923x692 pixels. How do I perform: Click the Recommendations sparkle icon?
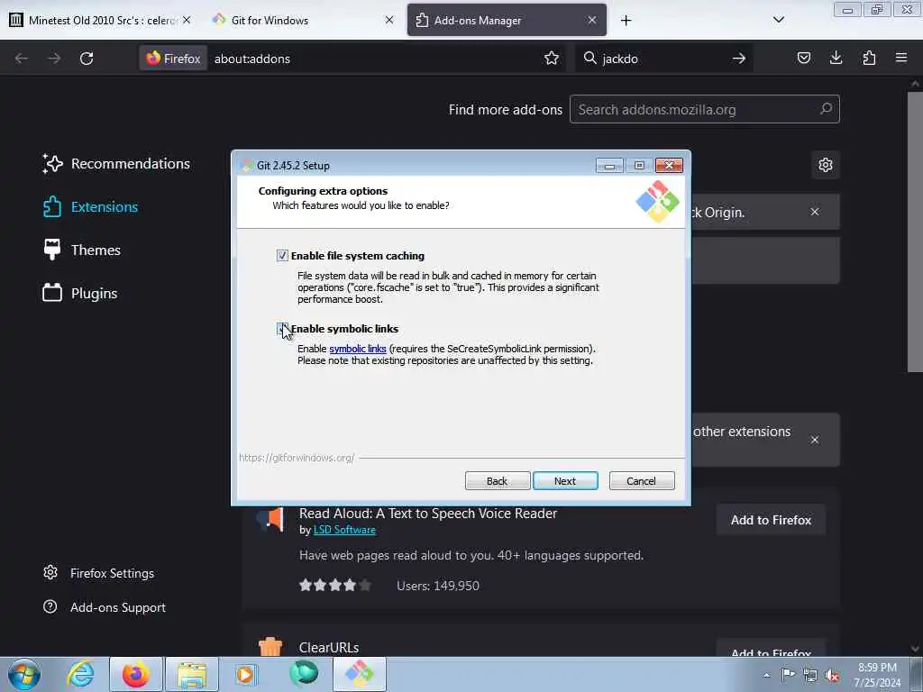pyautogui.click(x=52, y=164)
